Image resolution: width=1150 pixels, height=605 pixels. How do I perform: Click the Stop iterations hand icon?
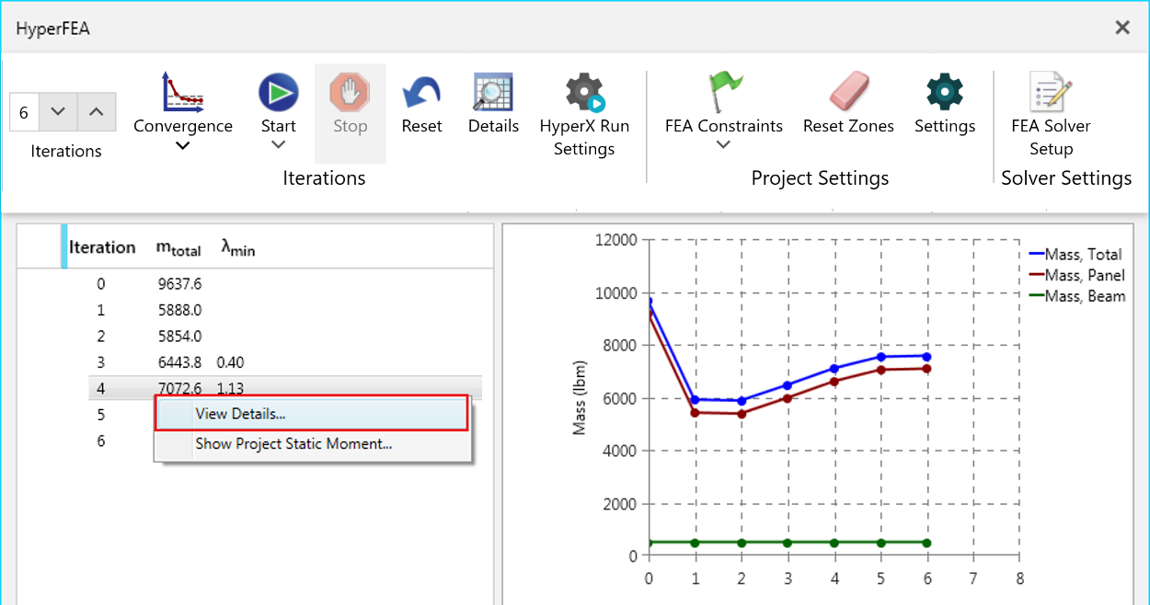coord(350,92)
